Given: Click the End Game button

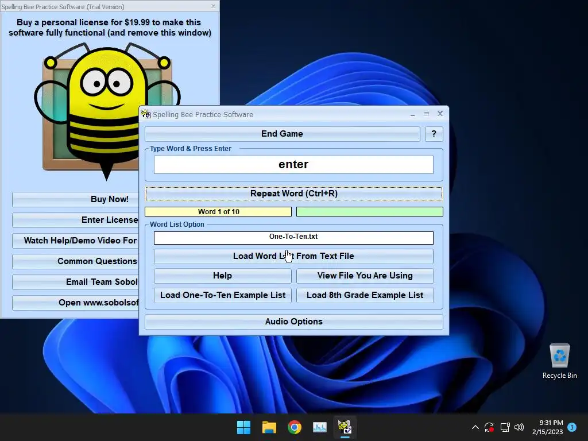Looking at the screenshot, I should point(282,134).
